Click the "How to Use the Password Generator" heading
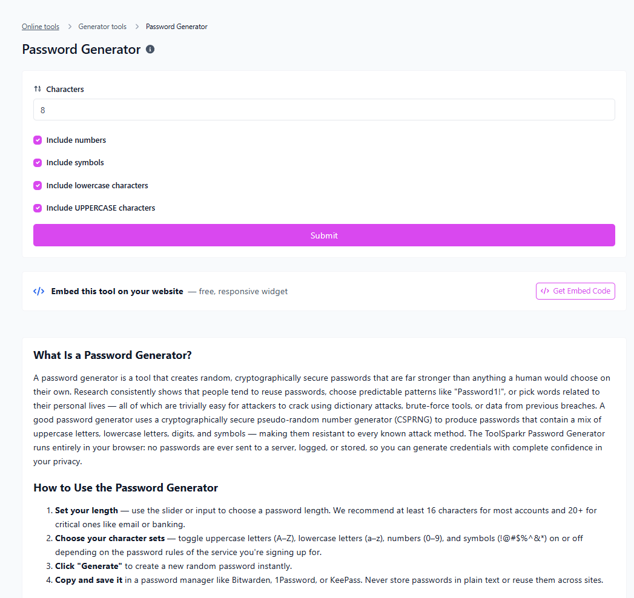This screenshot has width=634, height=598. [125, 488]
